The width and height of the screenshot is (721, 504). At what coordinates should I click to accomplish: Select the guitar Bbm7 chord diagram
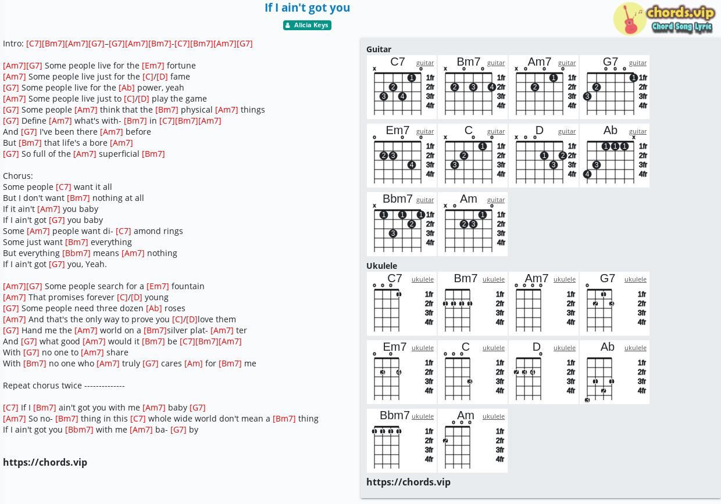pos(402,224)
